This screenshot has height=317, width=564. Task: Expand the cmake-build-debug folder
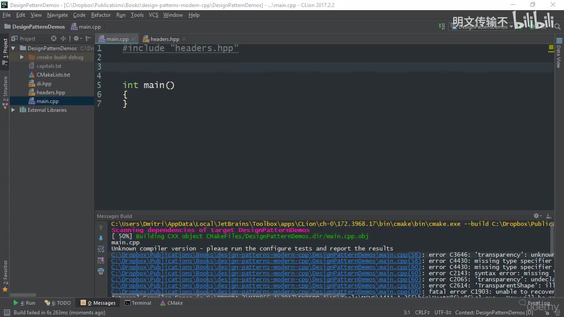22,57
